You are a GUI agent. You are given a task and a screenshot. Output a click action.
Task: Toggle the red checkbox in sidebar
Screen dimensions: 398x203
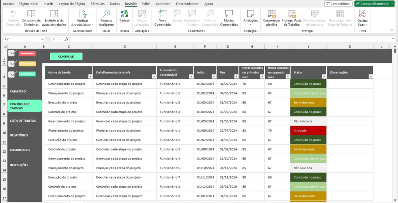coord(12,53)
